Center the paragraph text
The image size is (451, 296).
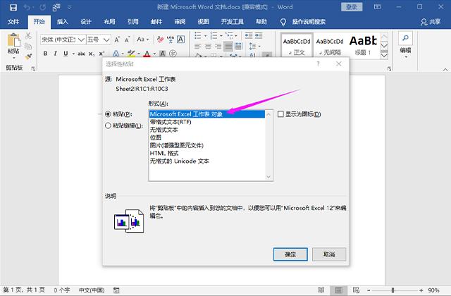[208, 46]
